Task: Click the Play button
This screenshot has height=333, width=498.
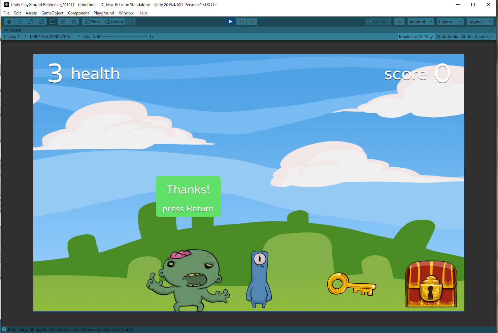Action: [230, 22]
